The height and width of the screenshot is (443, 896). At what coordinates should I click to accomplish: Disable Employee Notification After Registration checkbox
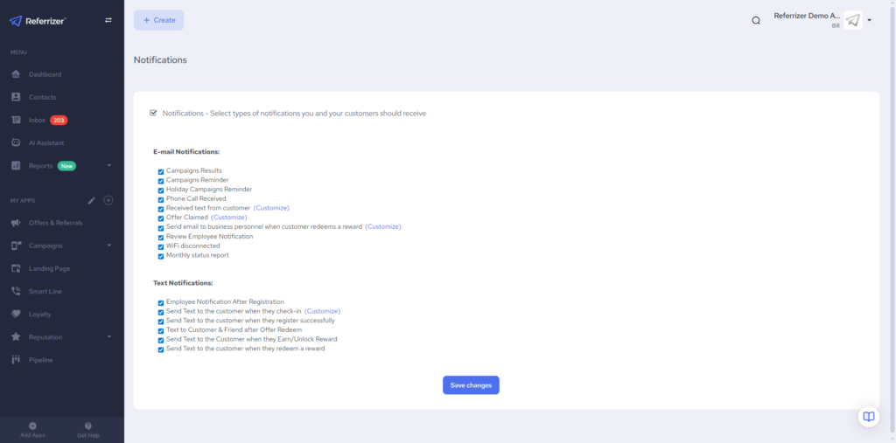[161, 302]
